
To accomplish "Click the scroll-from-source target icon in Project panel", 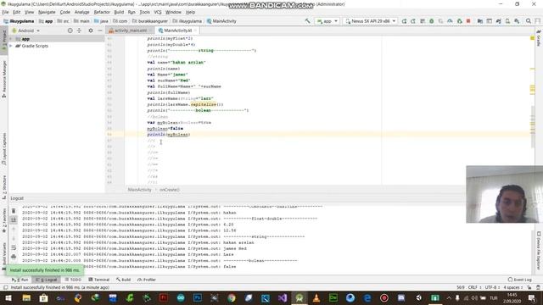I will click(70, 30).
